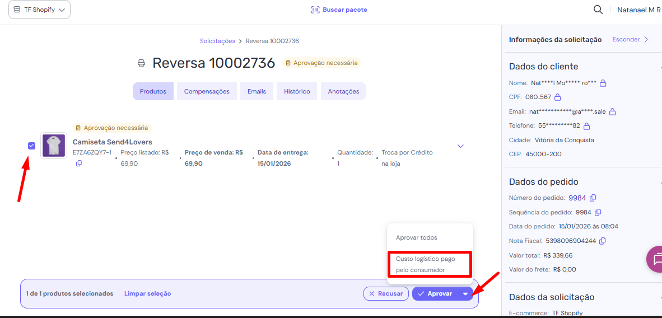Click the printer icon beside Reversa title
The width and height of the screenshot is (662, 318).
142,63
